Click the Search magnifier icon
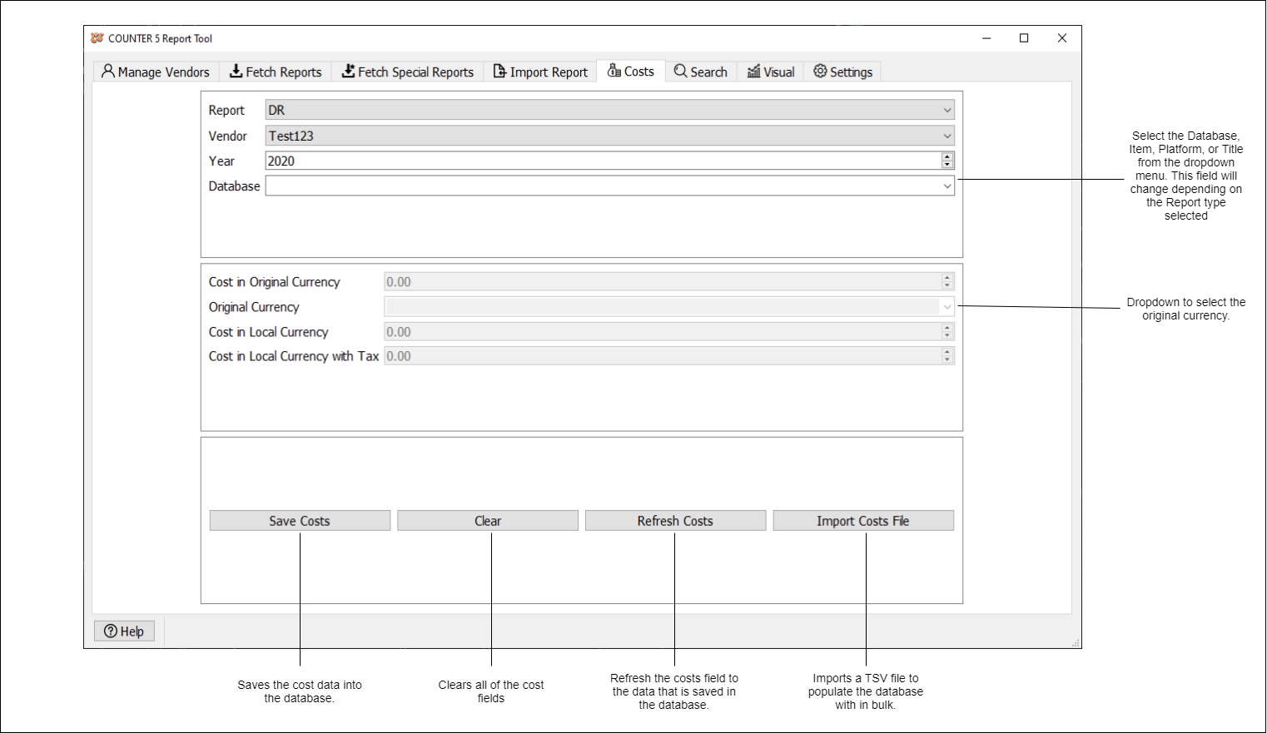 click(x=680, y=72)
